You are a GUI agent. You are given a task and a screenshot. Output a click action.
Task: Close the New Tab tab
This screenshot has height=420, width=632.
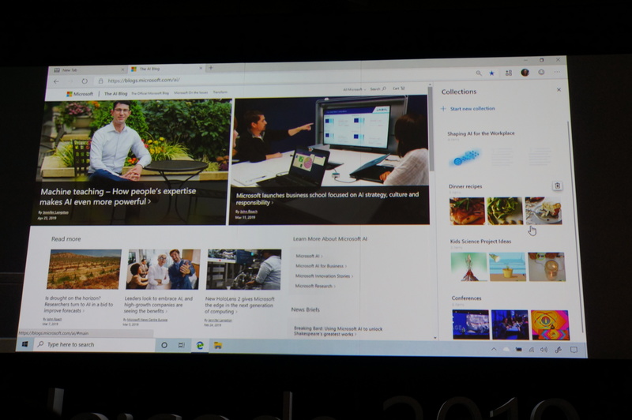[123, 69]
